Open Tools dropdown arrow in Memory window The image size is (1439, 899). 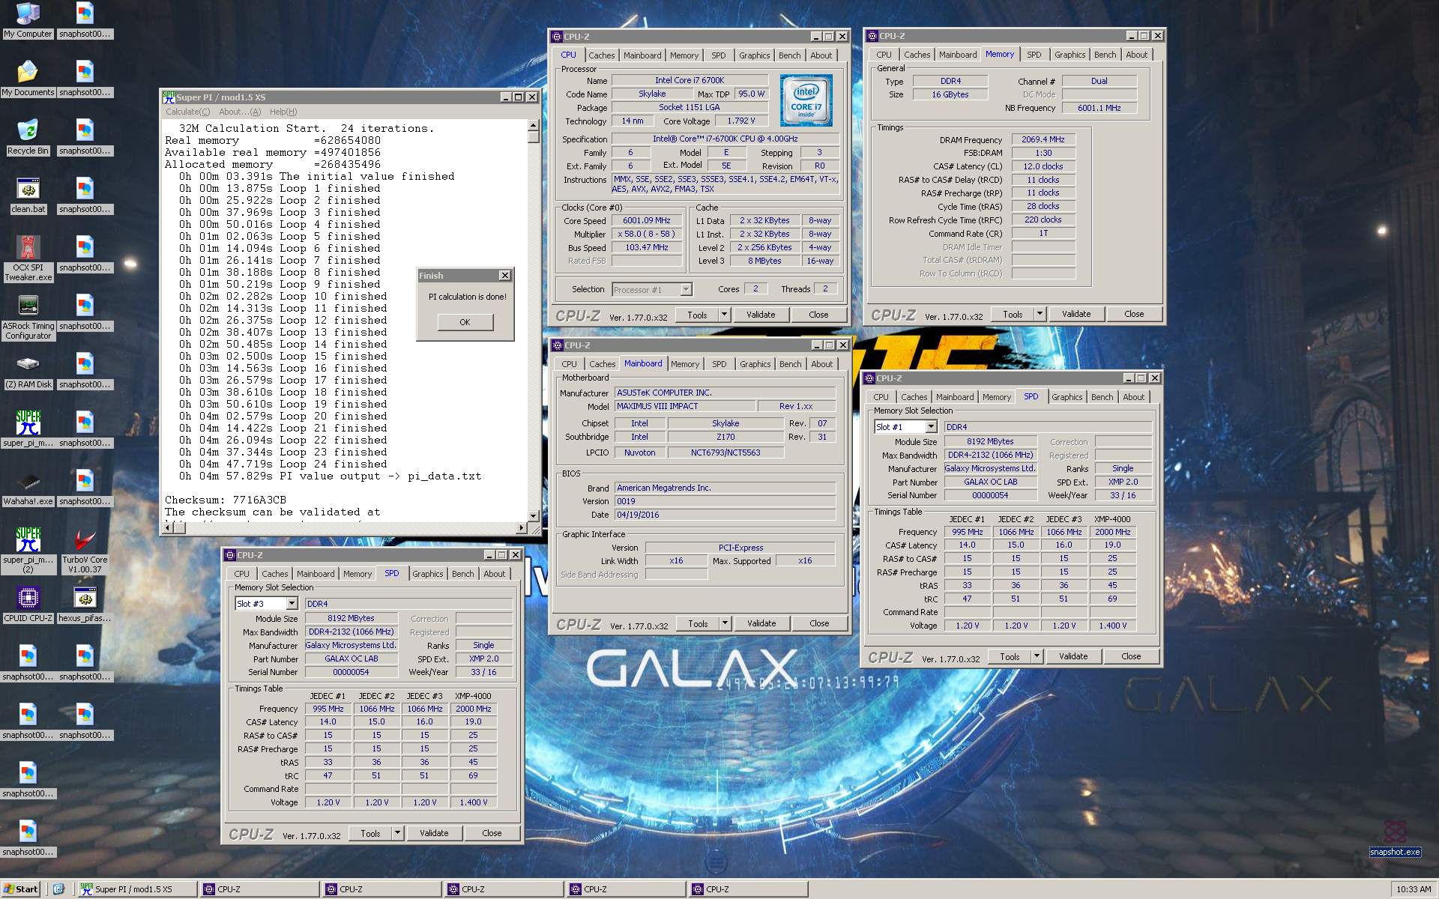(1040, 314)
